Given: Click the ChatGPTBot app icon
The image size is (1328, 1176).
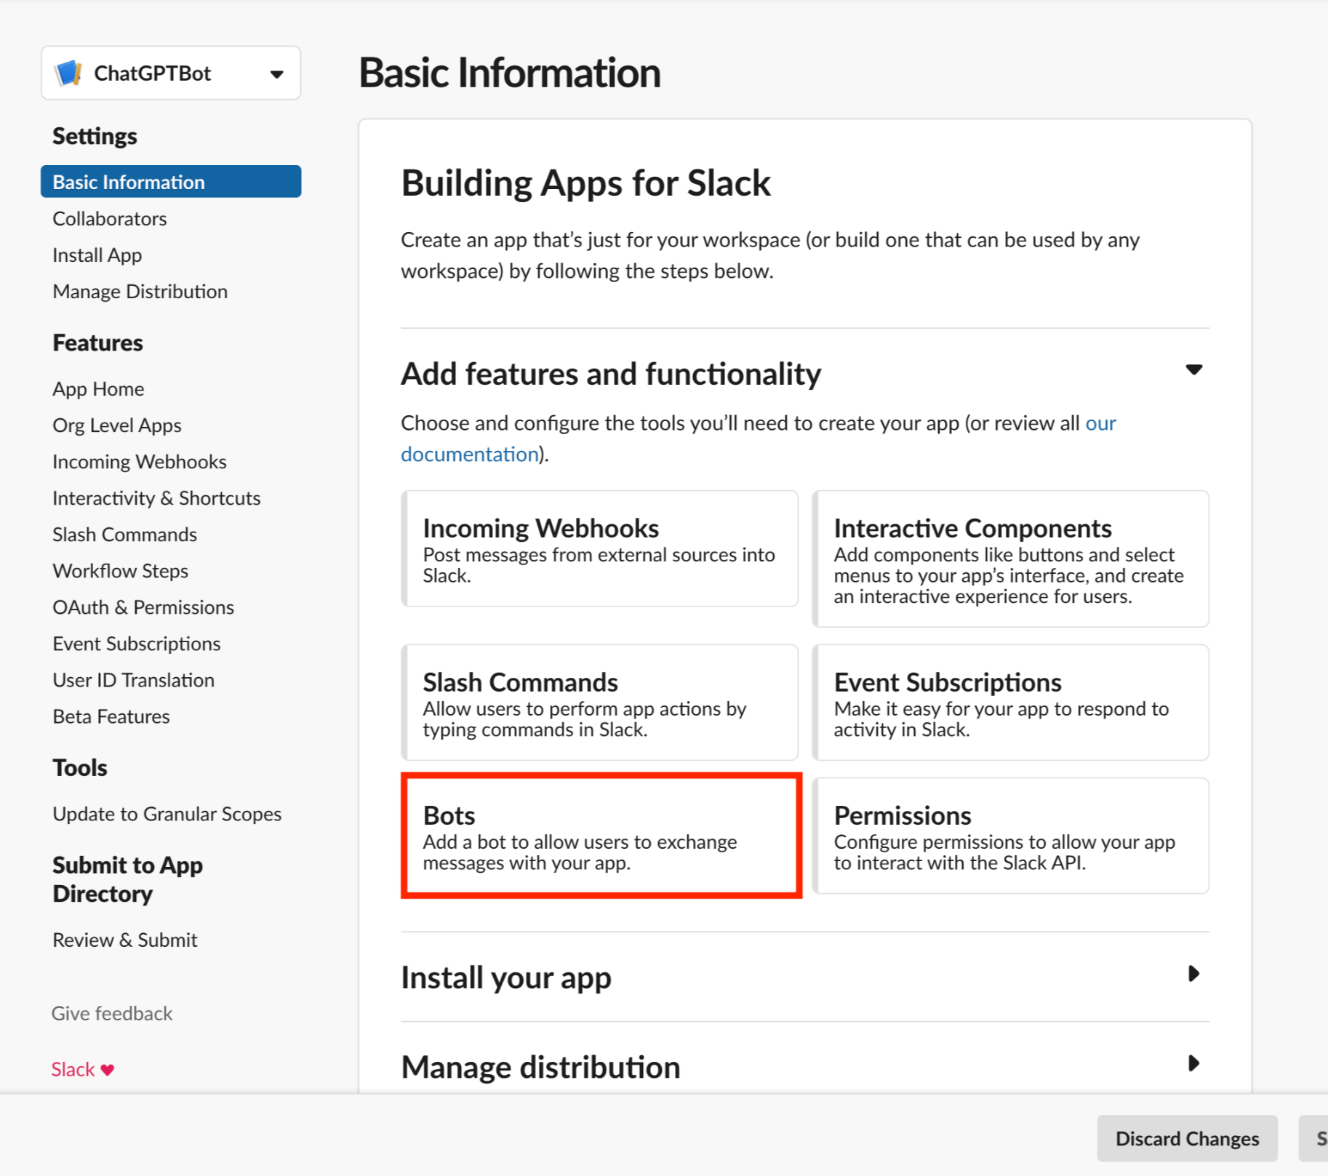Looking at the screenshot, I should click(68, 73).
